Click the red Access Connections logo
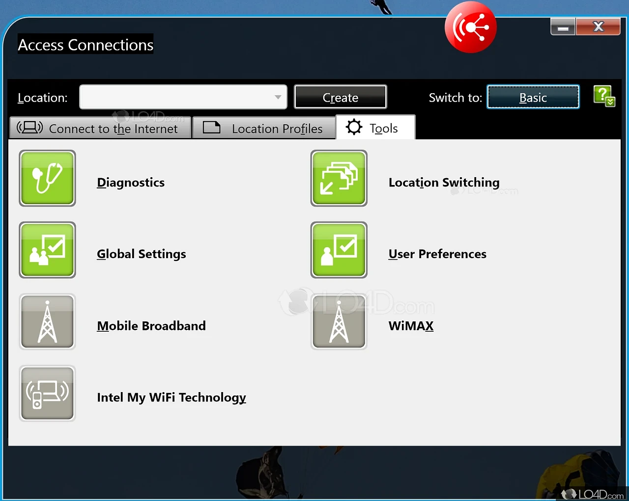 [x=471, y=27]
